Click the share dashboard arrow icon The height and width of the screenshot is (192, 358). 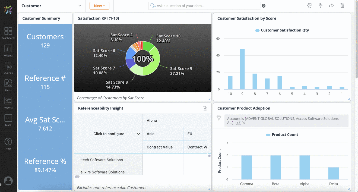click(x=331, y=6)
